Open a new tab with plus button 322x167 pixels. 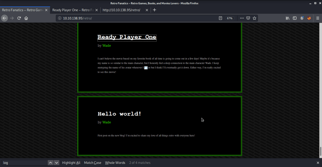coord(154,10)
